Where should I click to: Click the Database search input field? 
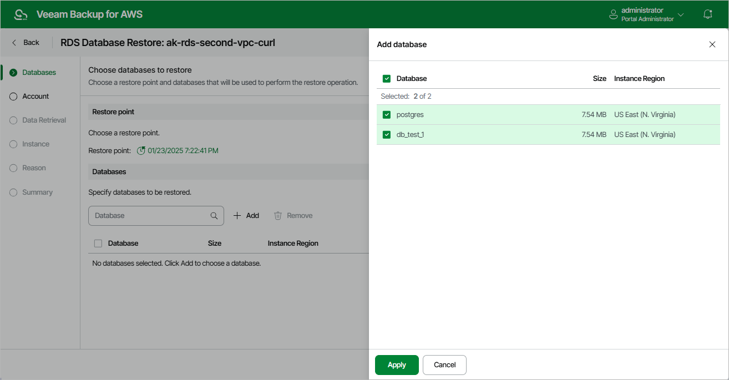point(149,216)
